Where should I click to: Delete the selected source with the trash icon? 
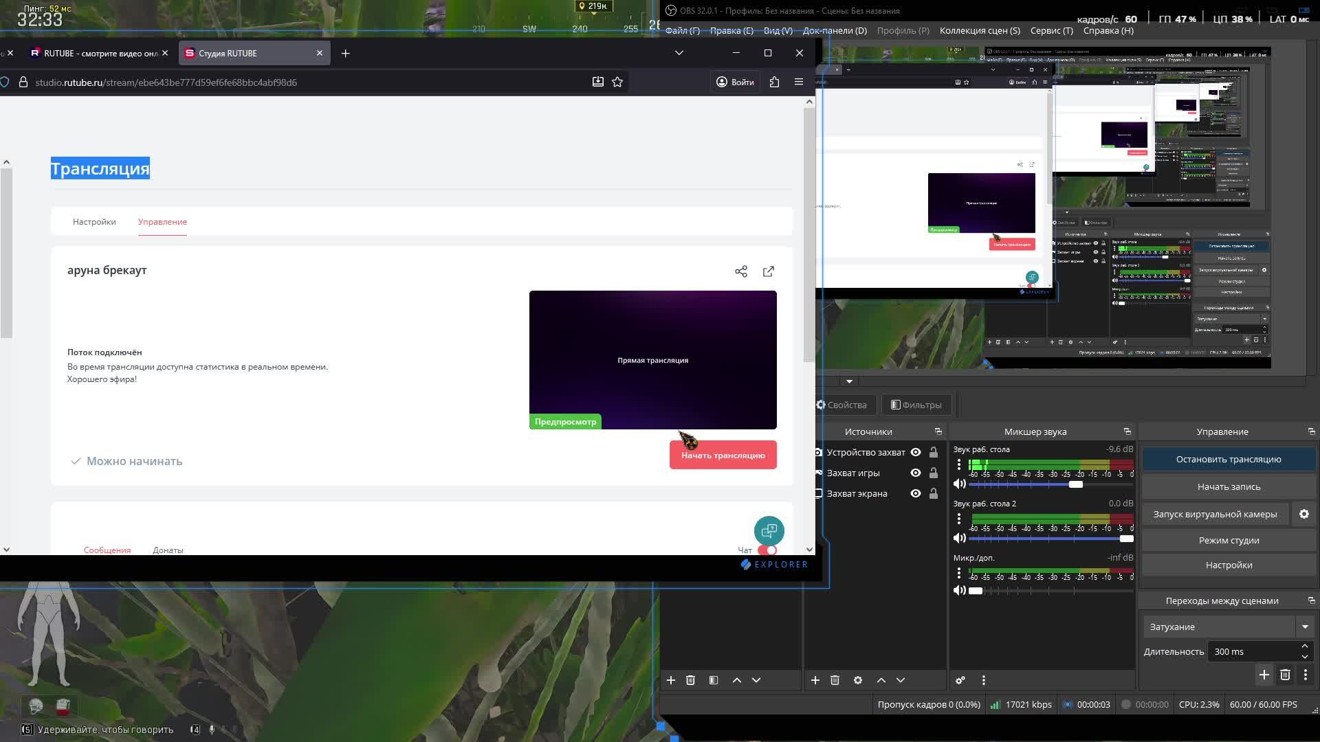click(x=835, y=680)
